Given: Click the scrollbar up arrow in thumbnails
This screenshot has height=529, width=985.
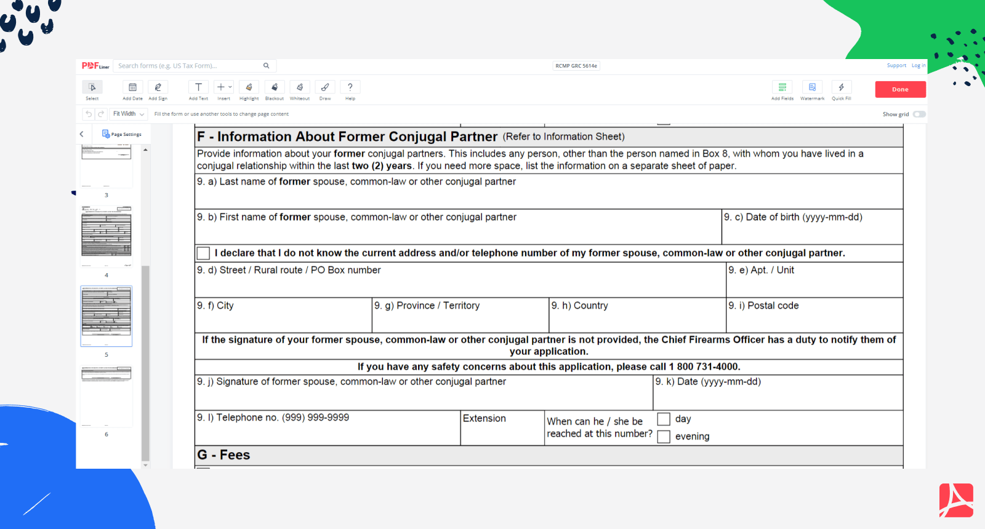Looking at the screenshot, I should click(145, 149).
